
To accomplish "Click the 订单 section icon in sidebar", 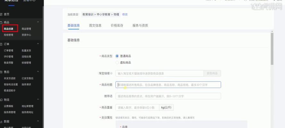I will [1, 44].
